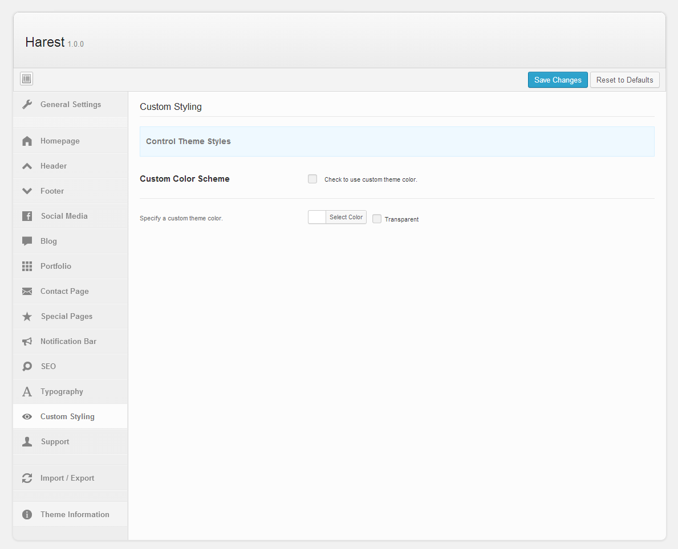Enable the custom theme color checkbox

[312, 179]
